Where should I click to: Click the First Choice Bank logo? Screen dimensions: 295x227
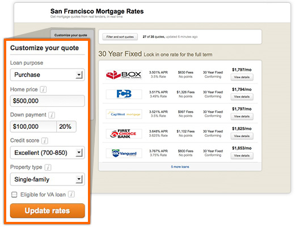[x=124, y=134]
